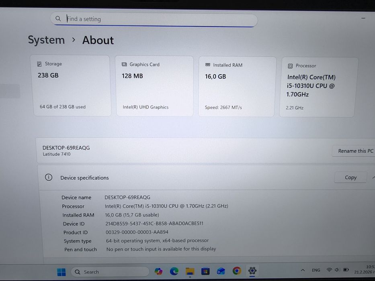Show hidden system tray icons
375x281 pixels.
[x=303, y=270]
